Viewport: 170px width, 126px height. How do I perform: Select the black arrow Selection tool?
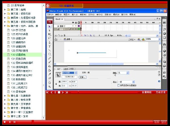coord(50,26)
